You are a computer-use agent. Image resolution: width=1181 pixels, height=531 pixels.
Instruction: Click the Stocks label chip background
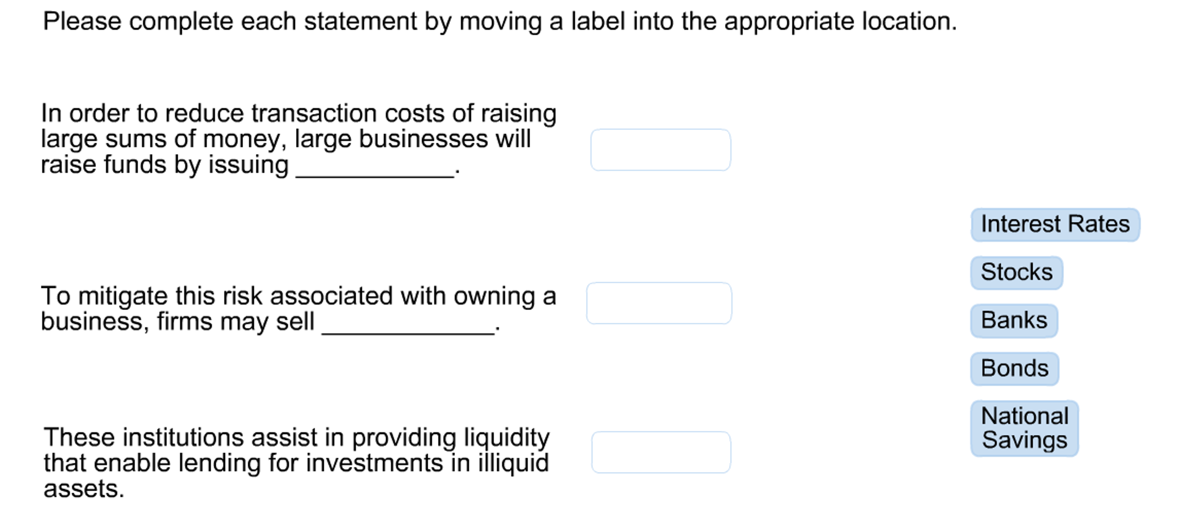pos(1015,272)
